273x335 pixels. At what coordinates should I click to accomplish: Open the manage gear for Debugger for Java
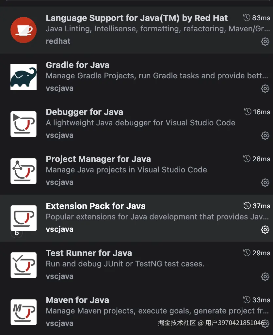(265, 136)
